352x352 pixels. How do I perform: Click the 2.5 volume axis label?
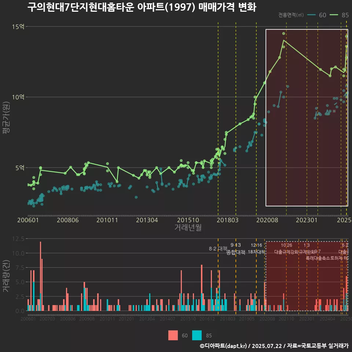(x=20, y=297)
